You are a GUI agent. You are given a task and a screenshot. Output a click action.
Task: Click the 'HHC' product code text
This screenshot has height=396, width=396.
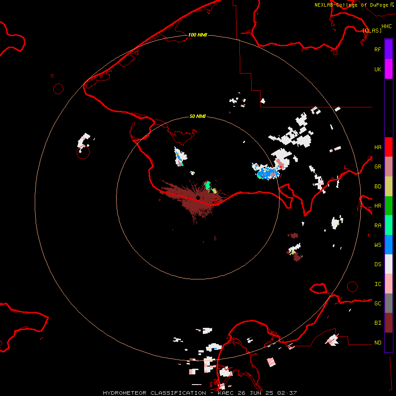click(x=387, y=26)
